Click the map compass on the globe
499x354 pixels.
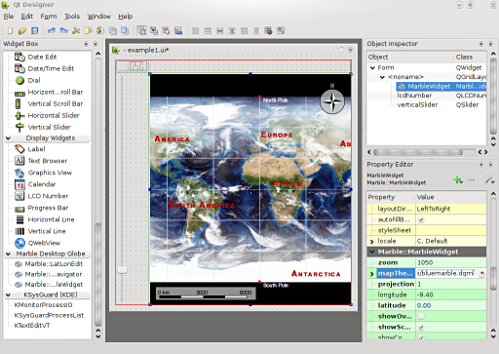(332, 102)
